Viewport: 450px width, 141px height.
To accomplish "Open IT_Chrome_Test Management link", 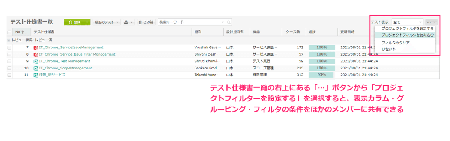I will [64, 61].
